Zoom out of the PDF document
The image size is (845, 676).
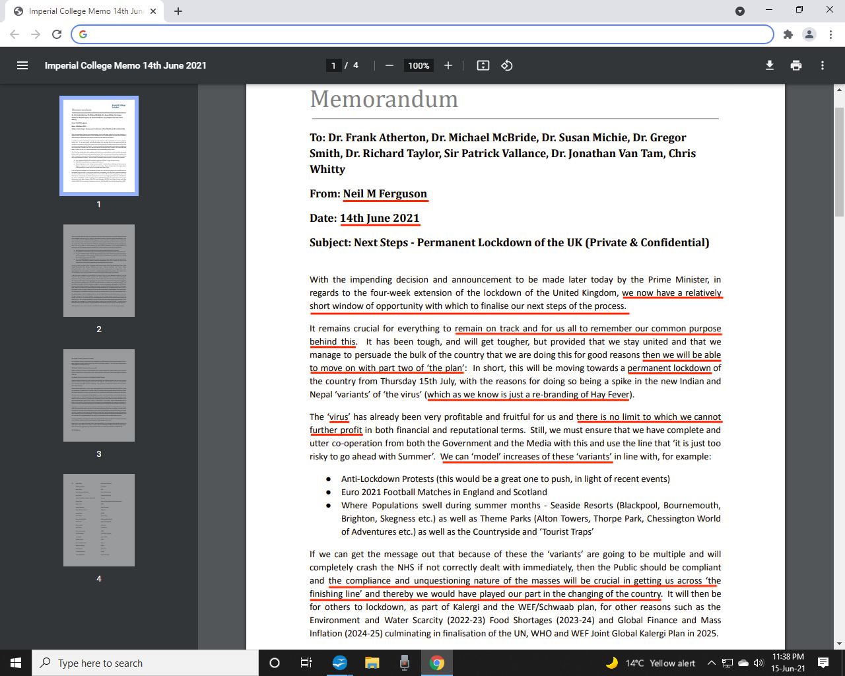[389, 65]
